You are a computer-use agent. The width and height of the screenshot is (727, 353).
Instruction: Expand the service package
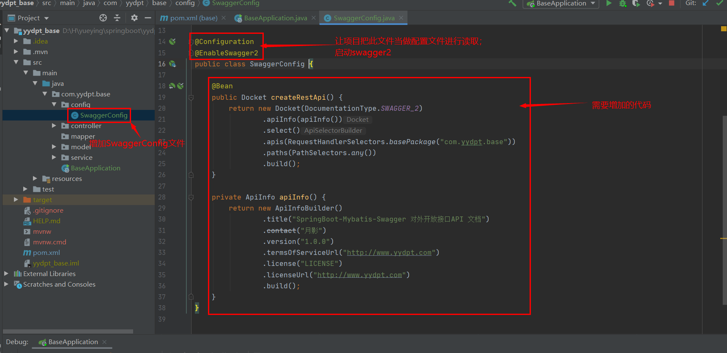coord(54,157)
